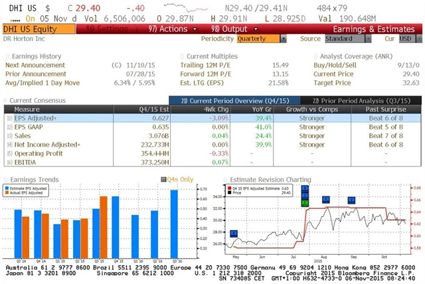
Task: Toggle Actual EPS Adjusted legend series
Action: (9, 192)
